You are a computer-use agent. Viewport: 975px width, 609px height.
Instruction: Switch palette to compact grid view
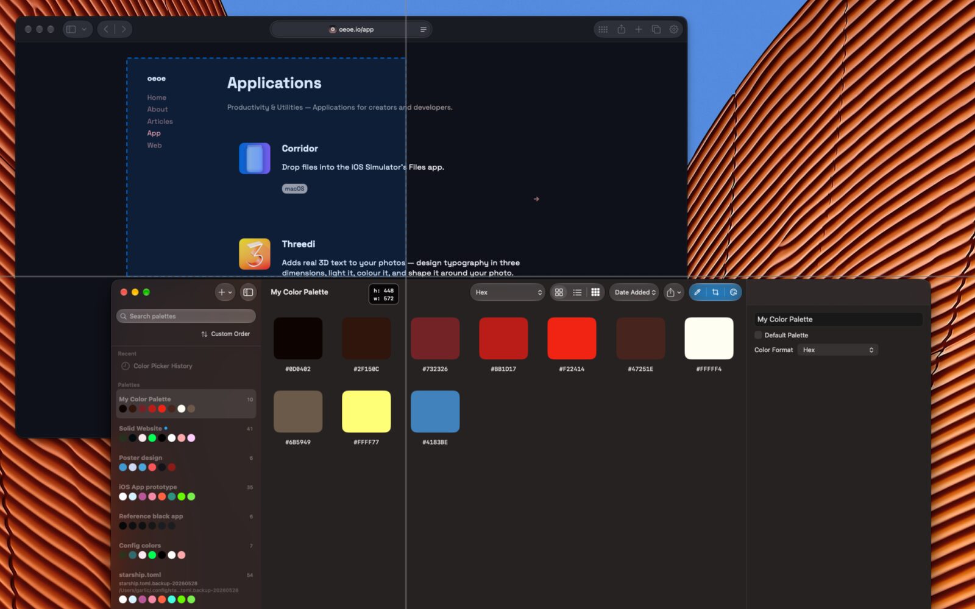pos(595,292)
